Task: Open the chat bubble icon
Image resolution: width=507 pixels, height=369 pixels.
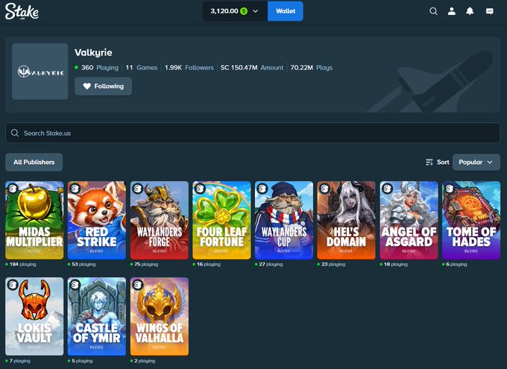Action: (x=490, y=11)
